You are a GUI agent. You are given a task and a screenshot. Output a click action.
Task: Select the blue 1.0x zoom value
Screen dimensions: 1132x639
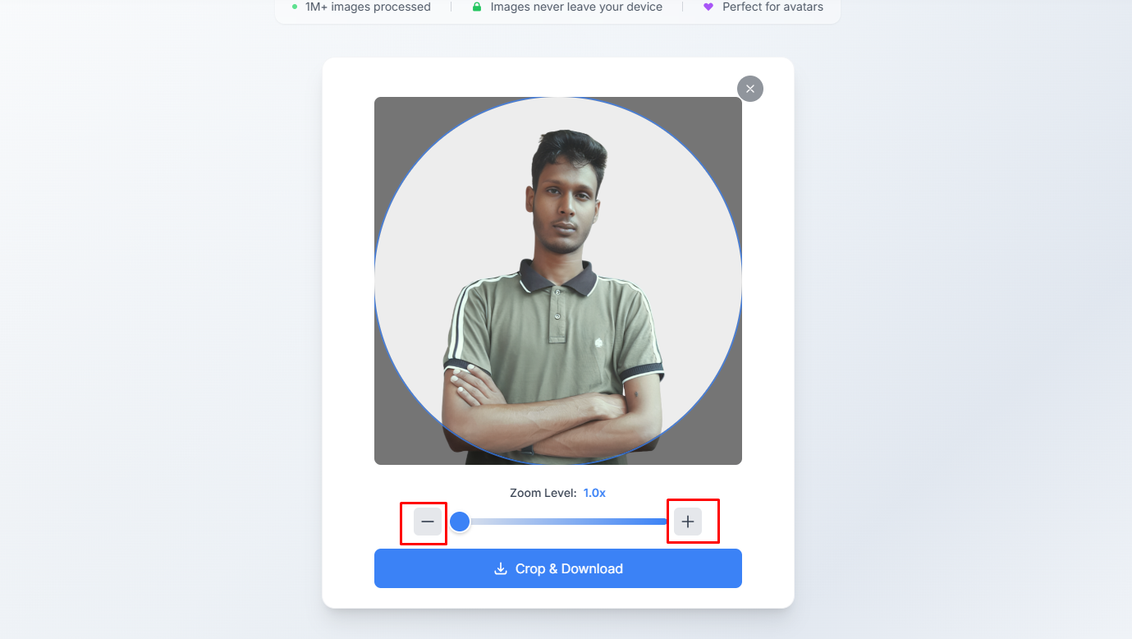593,492
